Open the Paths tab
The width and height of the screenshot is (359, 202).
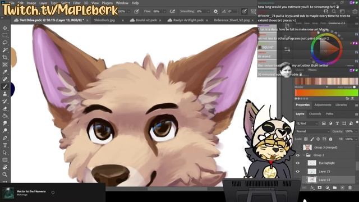tap(329, 114)
